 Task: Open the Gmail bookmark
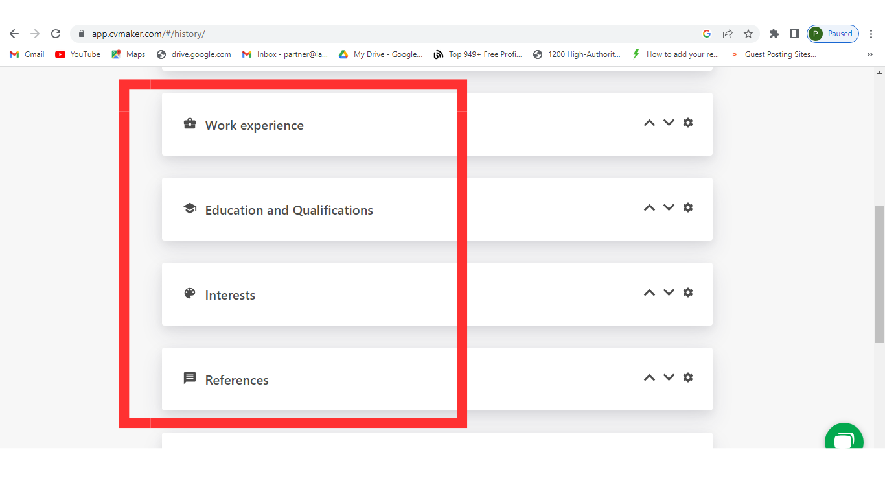(x=27, y=54)
